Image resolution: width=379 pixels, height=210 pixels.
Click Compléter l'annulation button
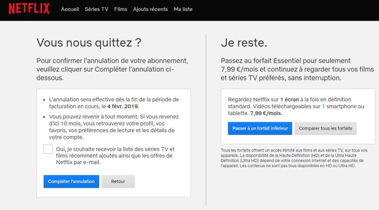point(71,181)
